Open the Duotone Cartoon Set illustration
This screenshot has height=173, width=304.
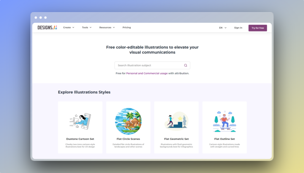(x=80, y=121)
